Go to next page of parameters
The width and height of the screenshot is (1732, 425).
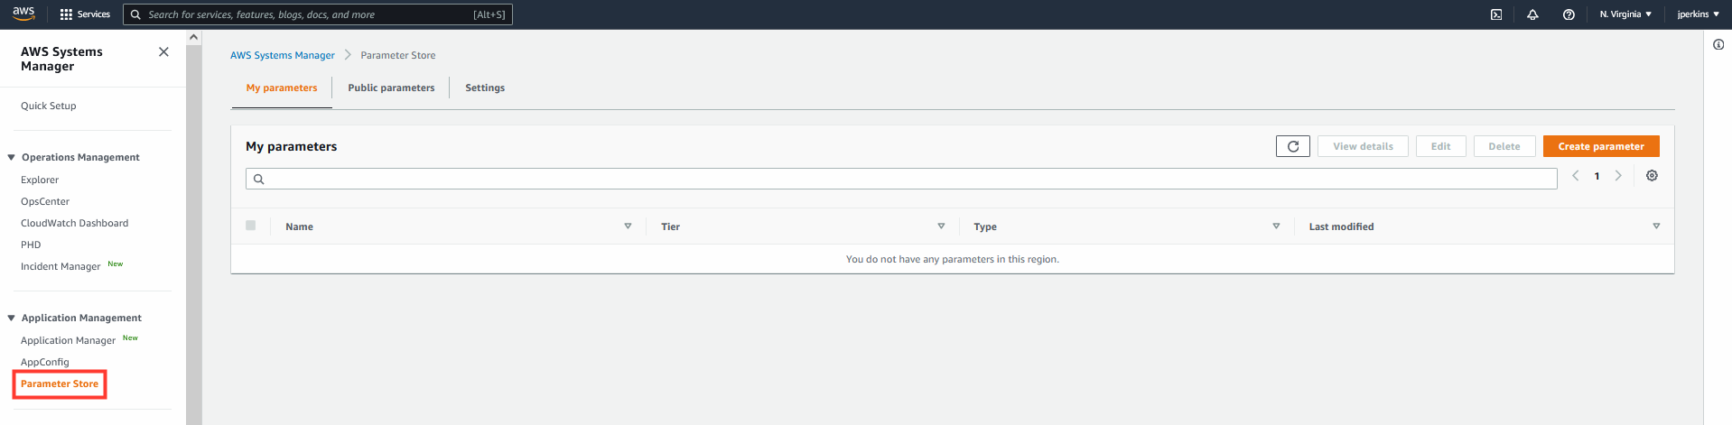1618,176
